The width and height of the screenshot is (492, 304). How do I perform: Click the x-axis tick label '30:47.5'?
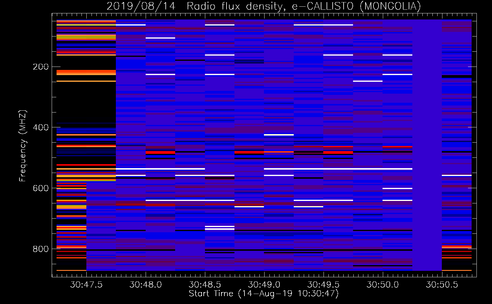[86, 285]
